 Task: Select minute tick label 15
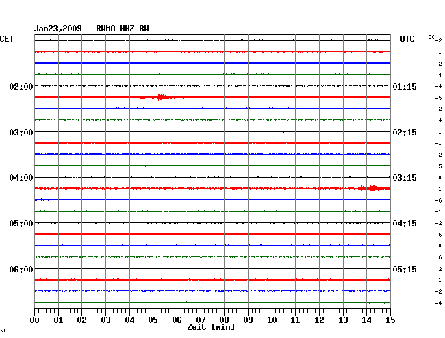pos(390,320)
